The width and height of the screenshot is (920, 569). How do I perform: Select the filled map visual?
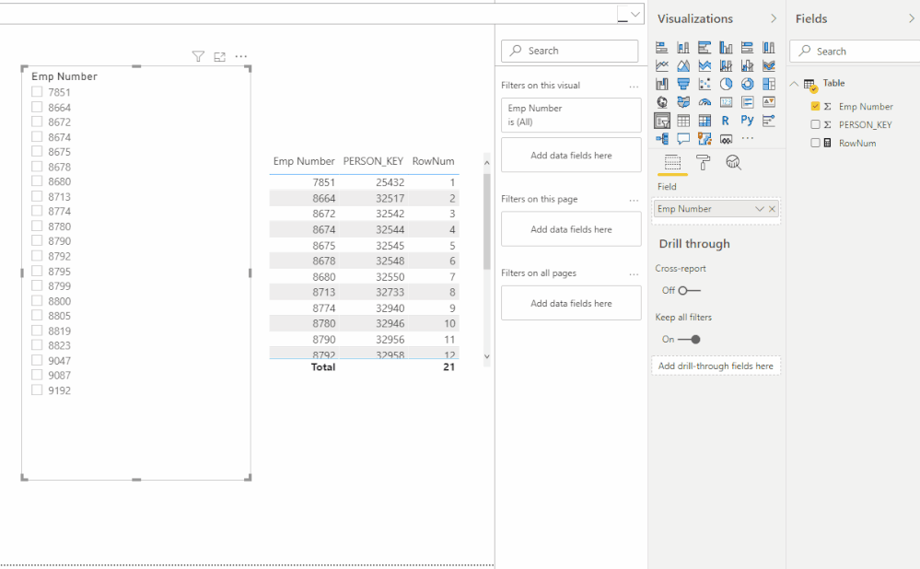[x=683, y=102]
